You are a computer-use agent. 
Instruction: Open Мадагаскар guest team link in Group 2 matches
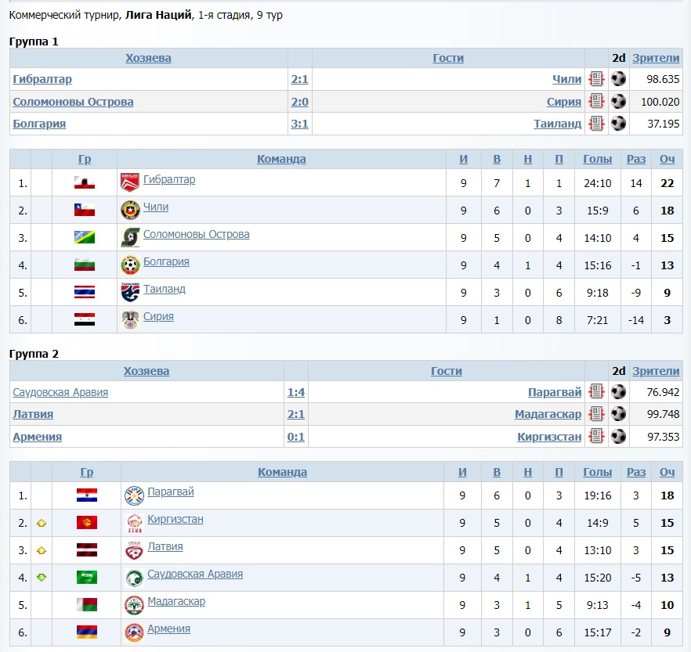tap(548, 414)
